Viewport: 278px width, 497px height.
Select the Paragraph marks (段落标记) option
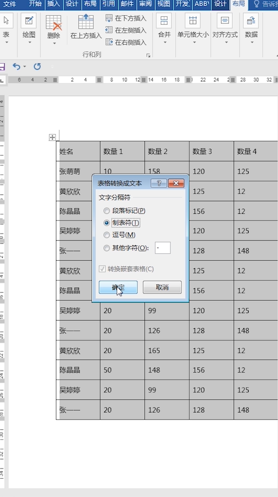(124, 211)
